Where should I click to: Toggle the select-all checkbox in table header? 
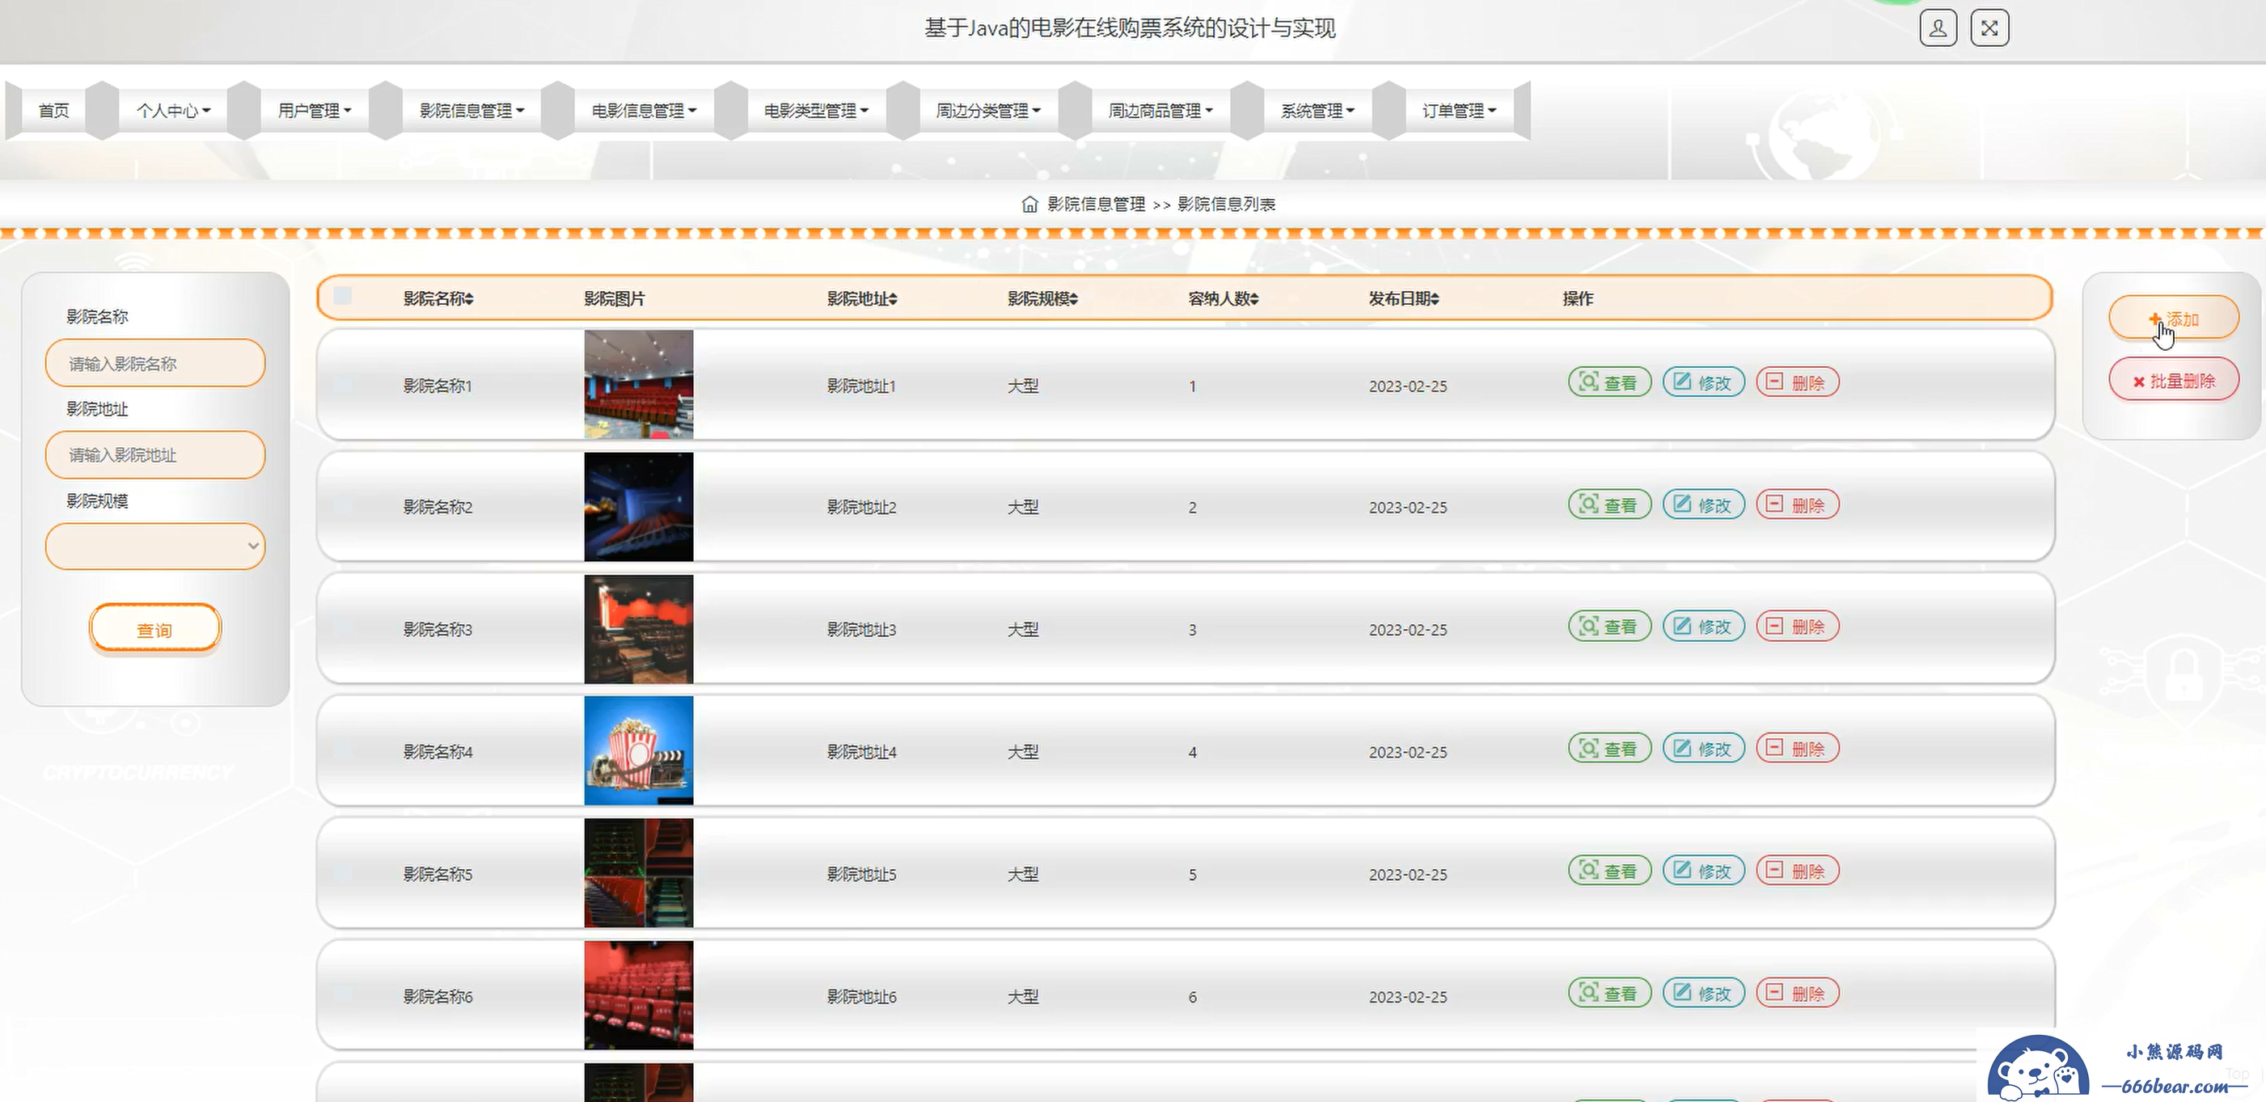343,297
